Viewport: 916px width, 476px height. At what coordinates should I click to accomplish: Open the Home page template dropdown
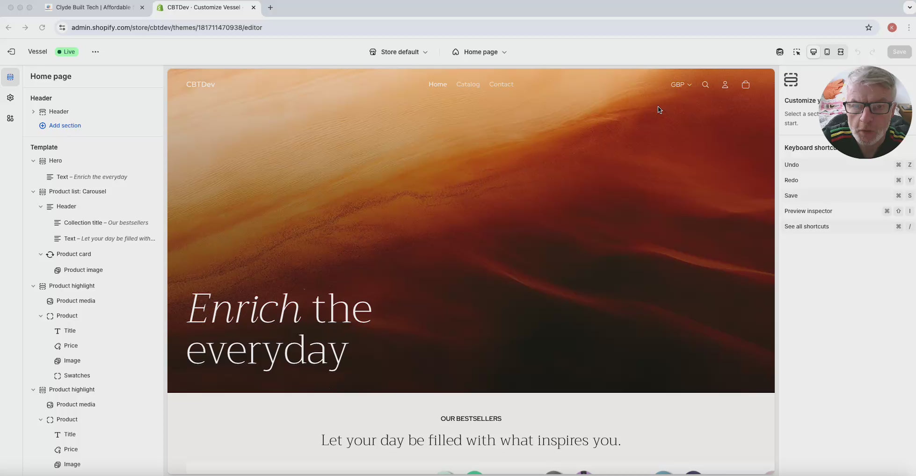[480, 52]
